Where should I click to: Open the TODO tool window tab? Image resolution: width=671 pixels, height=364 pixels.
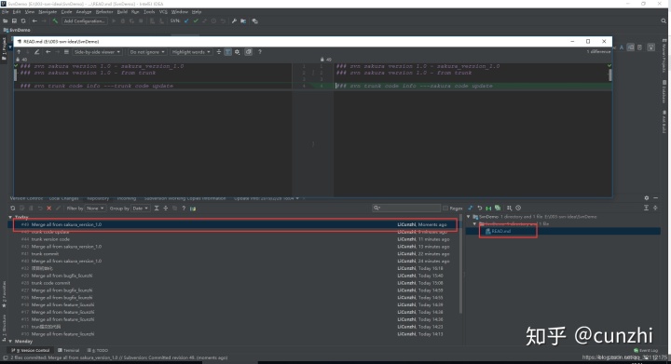point(98,350)
